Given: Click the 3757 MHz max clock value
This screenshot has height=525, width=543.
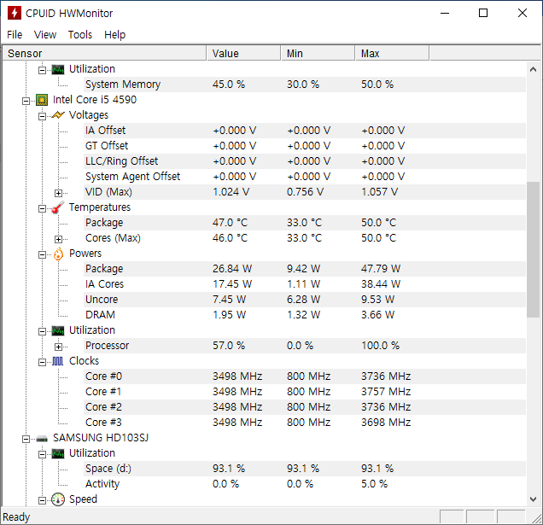Looking at the screenshot, I should [386, 392].
